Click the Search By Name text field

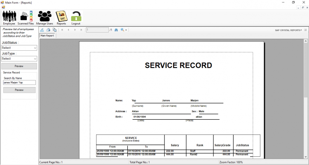tap(19, 82)
